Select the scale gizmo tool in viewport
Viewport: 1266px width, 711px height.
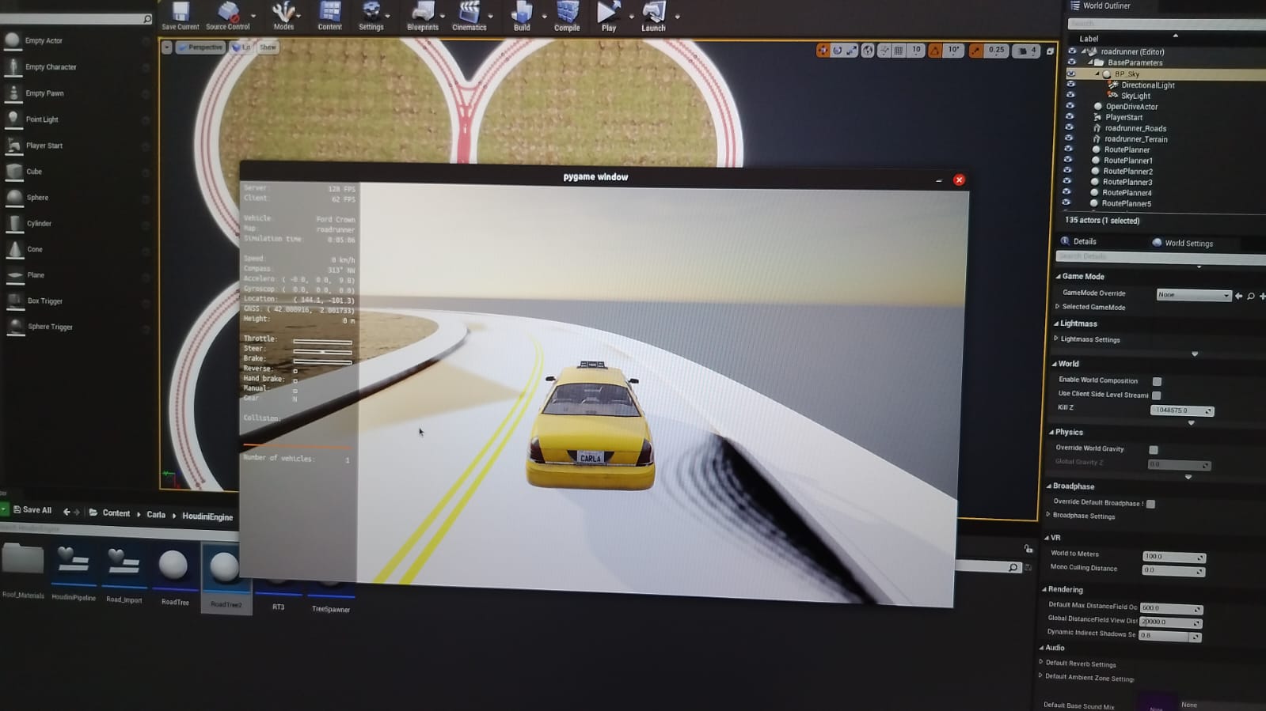pyautogui.click(x=851, y=50)
